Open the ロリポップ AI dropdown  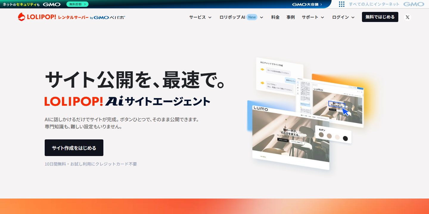coord(241,17)
